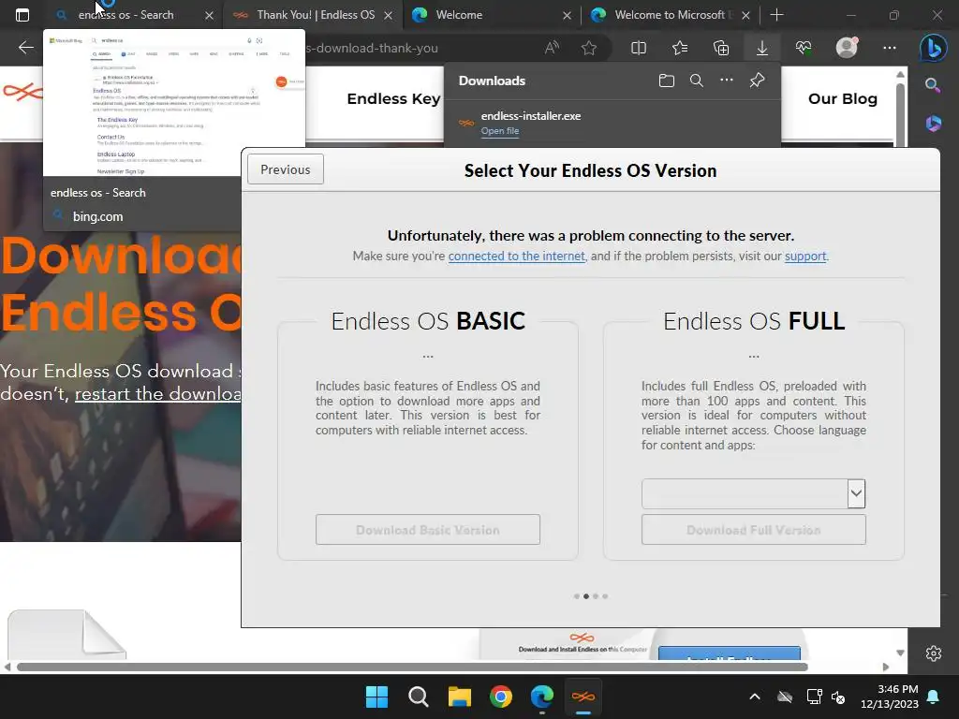
Task: Switch to Thank You! | Endless OS tab
Action: tap(316, 15)
